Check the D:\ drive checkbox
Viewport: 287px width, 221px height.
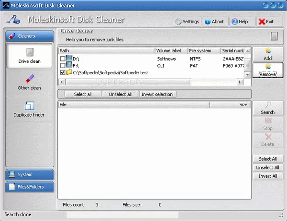(63, 59)
